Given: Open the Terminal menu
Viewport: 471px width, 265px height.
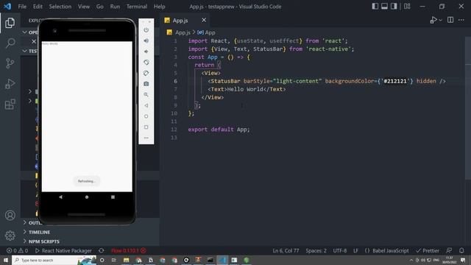Looking at the screenshot, I should point(137,7).
